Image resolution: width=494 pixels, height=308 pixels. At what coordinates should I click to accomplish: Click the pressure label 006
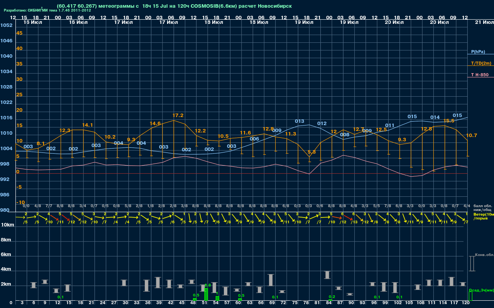coord(254,139)
